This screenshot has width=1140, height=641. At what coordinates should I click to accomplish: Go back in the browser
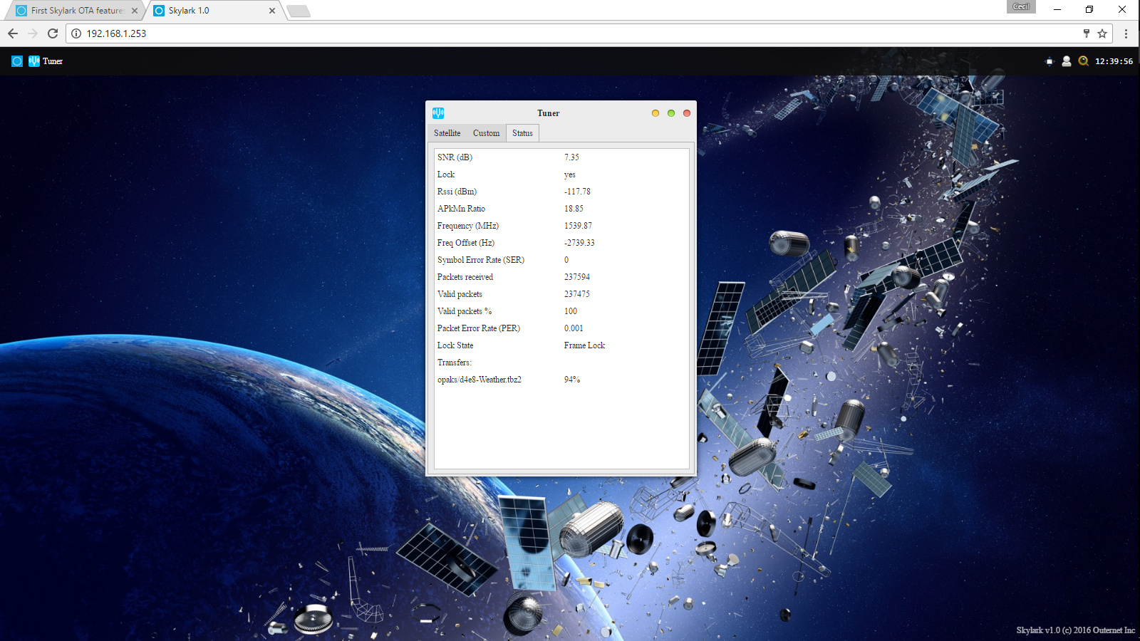13,33
